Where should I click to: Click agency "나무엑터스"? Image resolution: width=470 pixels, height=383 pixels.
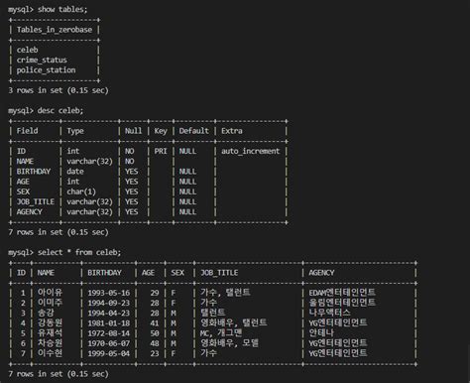(x=329, y=313)
